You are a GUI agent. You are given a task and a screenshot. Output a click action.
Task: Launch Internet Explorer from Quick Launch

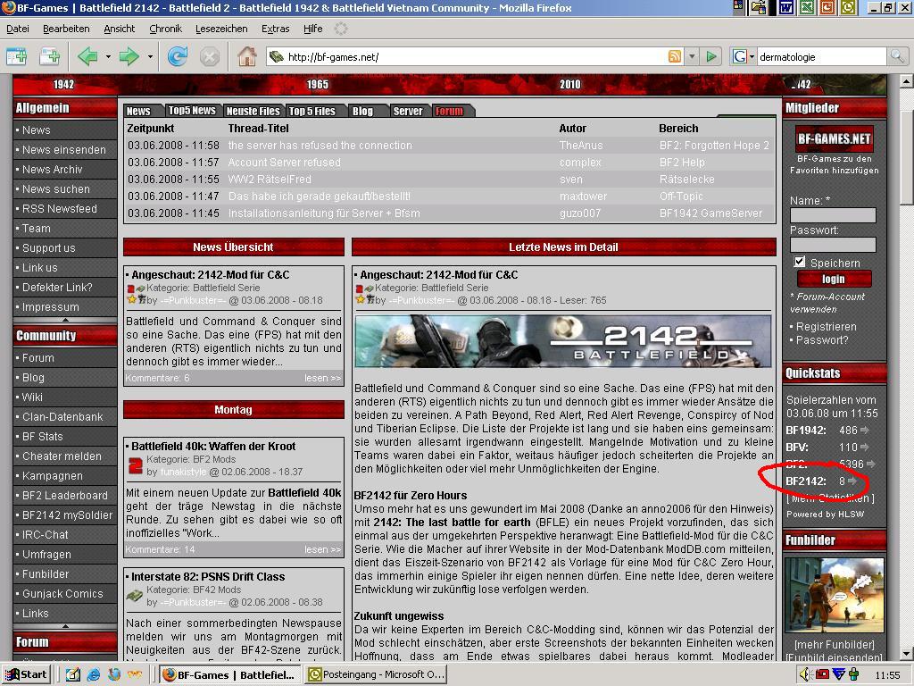click(x=93, y=675)
